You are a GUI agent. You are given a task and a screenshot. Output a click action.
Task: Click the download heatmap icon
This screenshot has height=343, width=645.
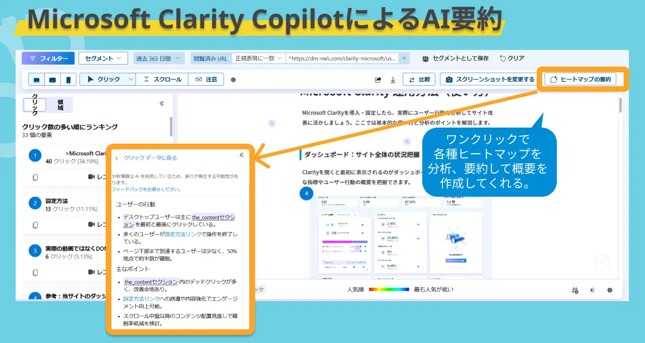(x=393, y=80)
